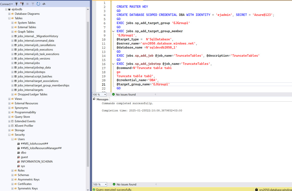This screenshot has height=191, width=292.
Task: Click the Filter funnel icon
Action: [33, 4]
